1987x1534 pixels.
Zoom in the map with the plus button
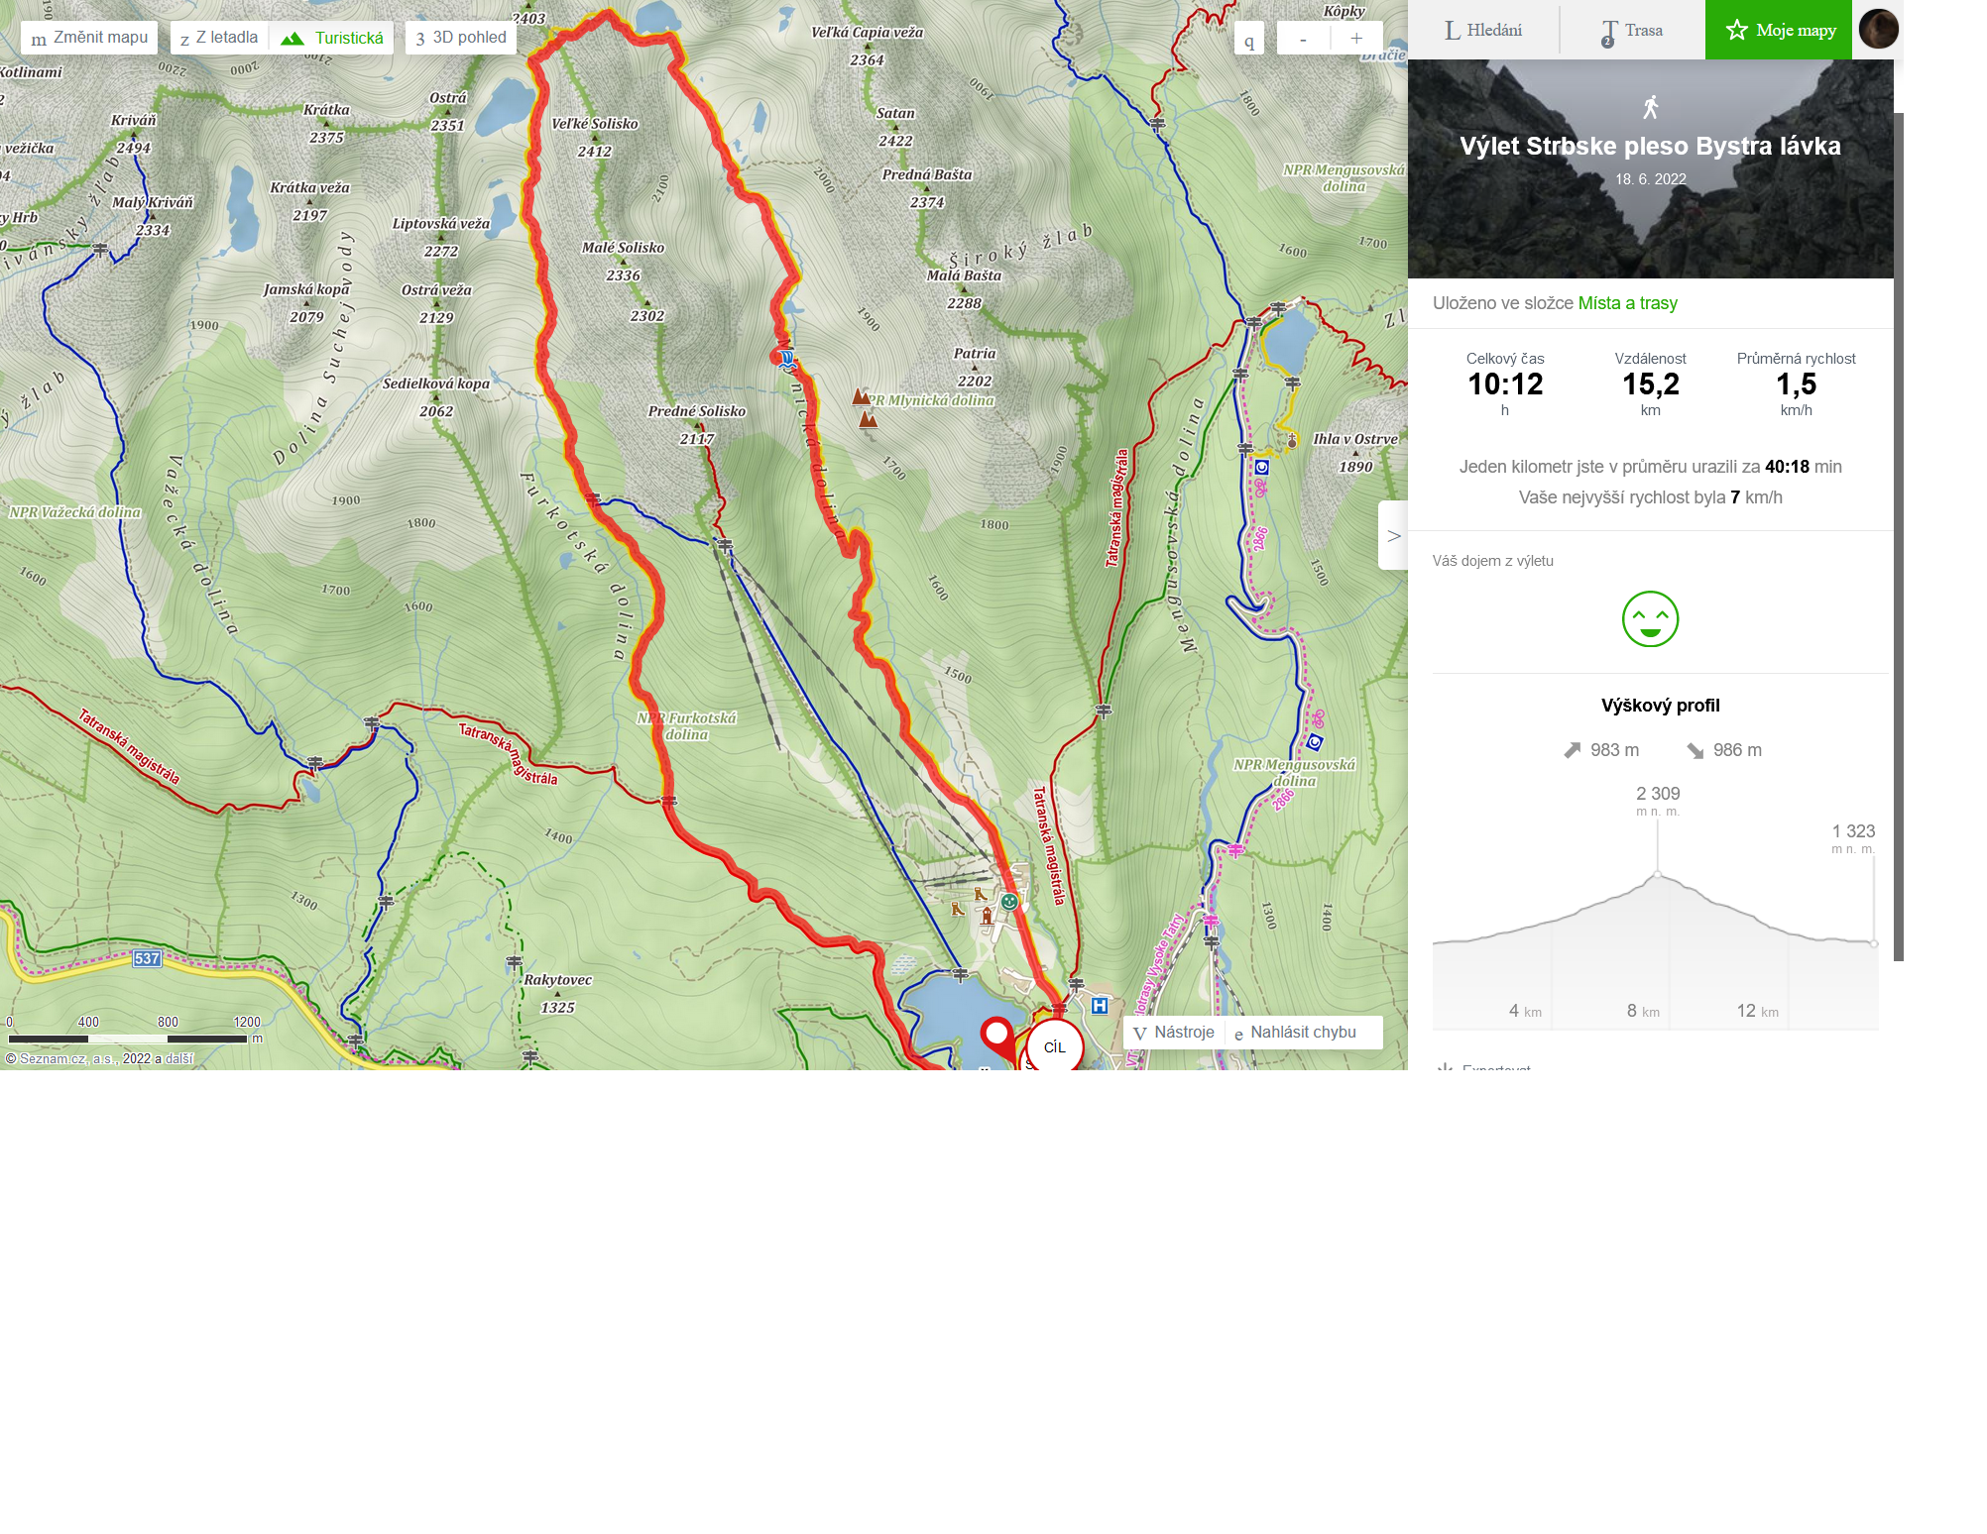point(1356,39)
